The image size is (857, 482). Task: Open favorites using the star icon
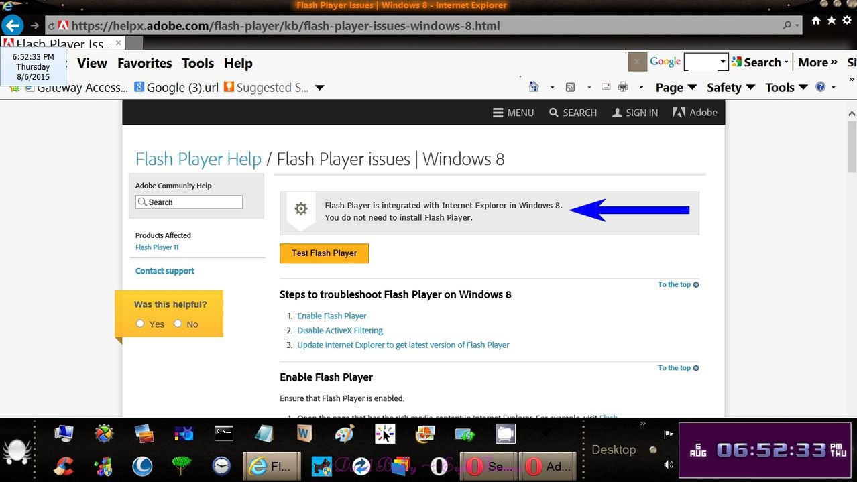click(x=832, y=21)
